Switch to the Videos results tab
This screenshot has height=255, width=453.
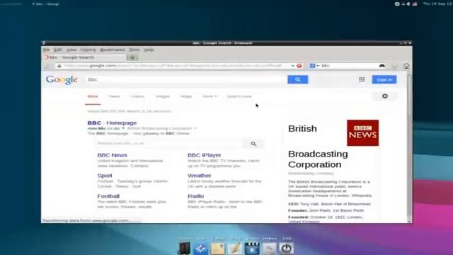click(x=137, y=96)
